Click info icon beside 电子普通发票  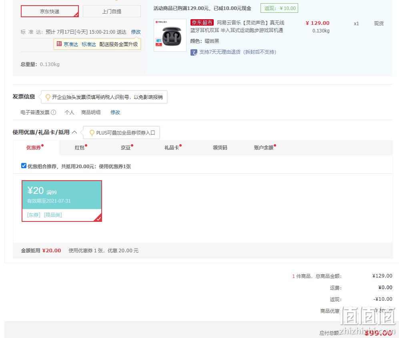[x=54, y=112]
